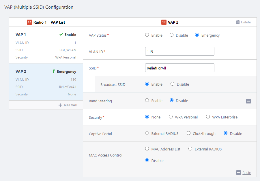Click the plus icon beside Add VAP
The image size is (260, 181).
tap(60, 105)
